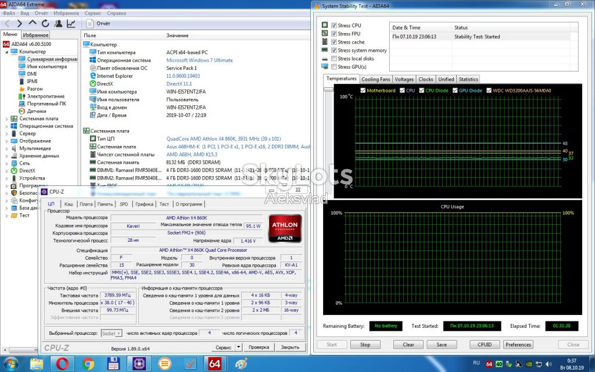Select DMI tree item
This screenshot has height=372, width=595.
(28, 74)
